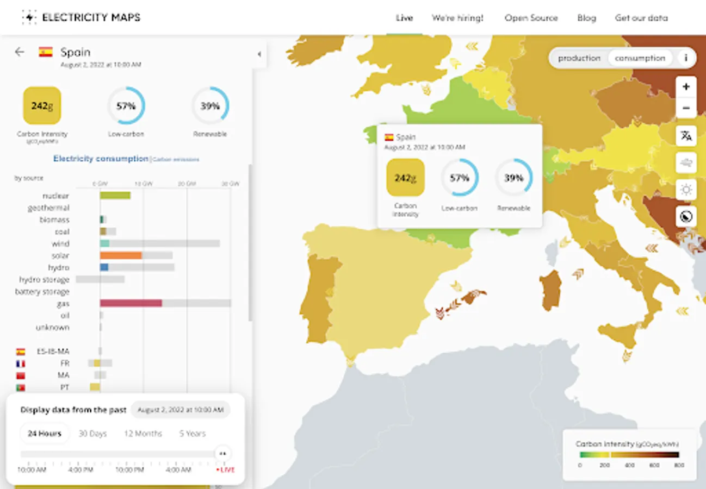Select the 30 Days time range

click(x=92, y=434)
